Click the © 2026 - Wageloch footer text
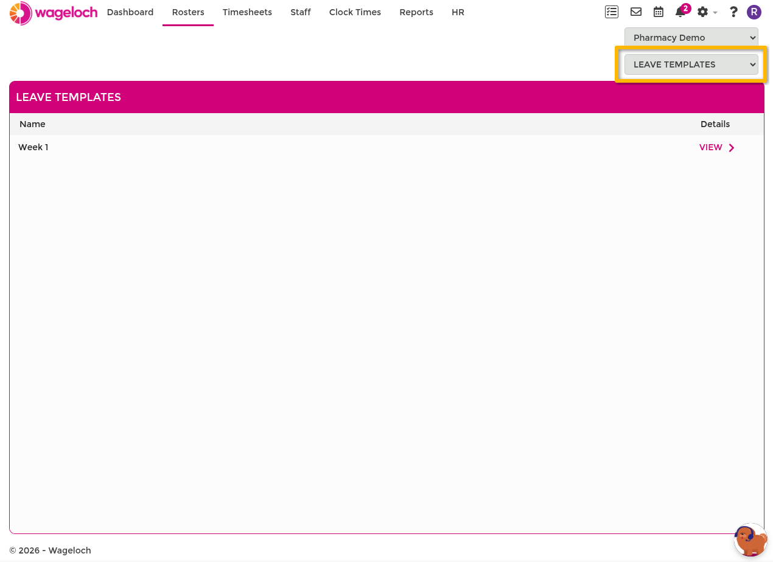This screenshot has width=773, height=562. pos(50,550)
